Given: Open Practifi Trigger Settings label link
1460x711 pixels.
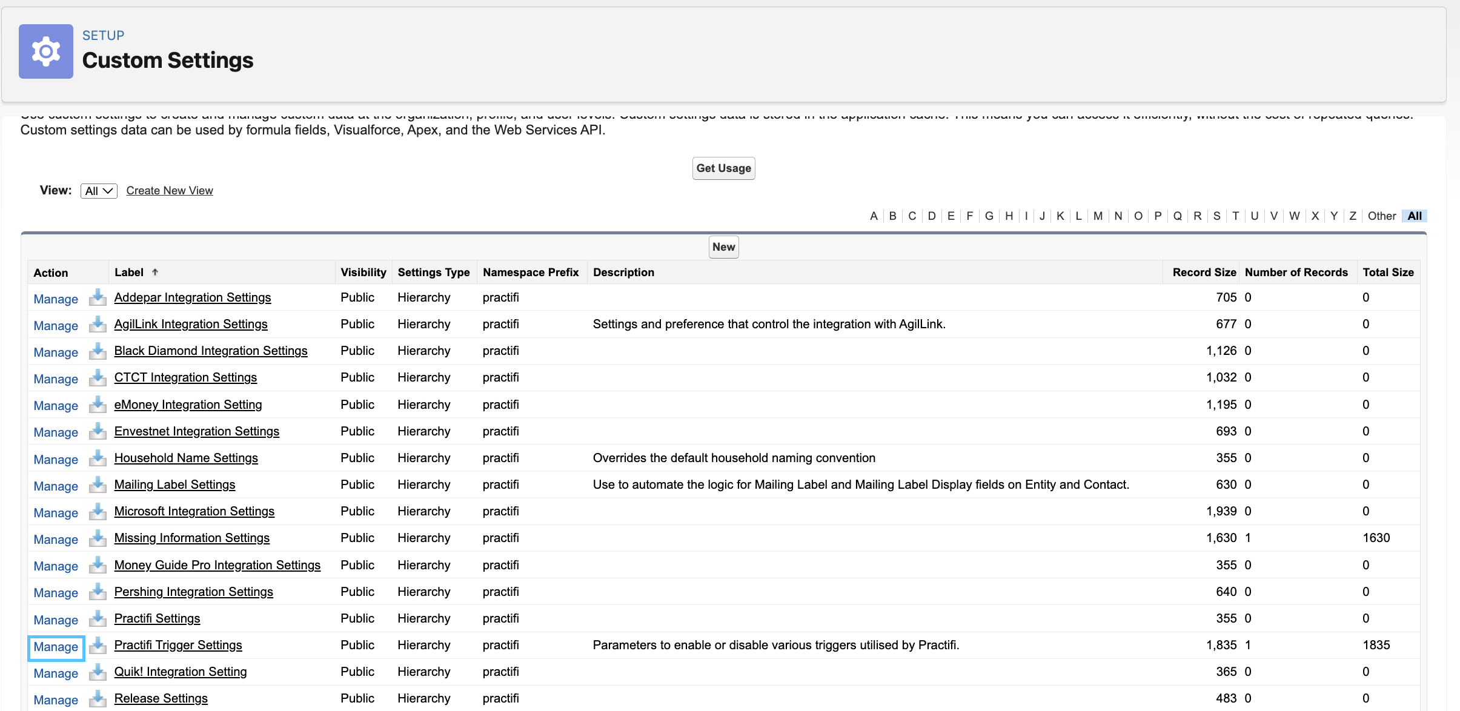Looking at the screenshot, I should click(178, 645).
